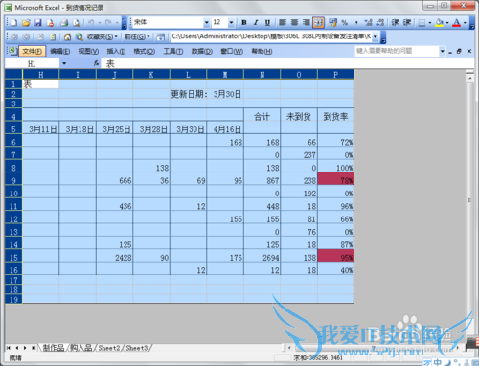The width and height of the screenshot is (479, 366).
Task: Apply currency style formatting
Action: coord(332,22)
